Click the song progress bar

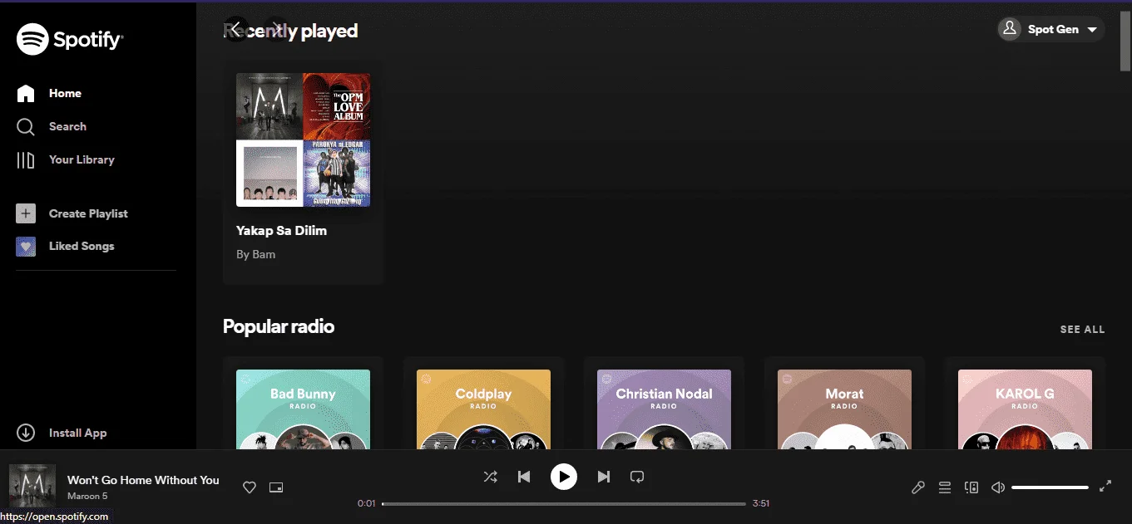coord(564,504)
